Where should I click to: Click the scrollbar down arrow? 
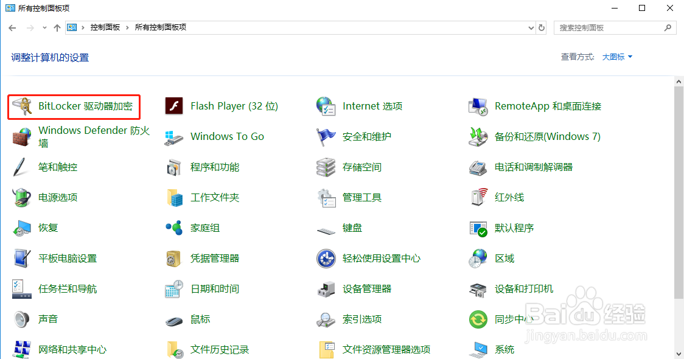(x=679, y=354)
